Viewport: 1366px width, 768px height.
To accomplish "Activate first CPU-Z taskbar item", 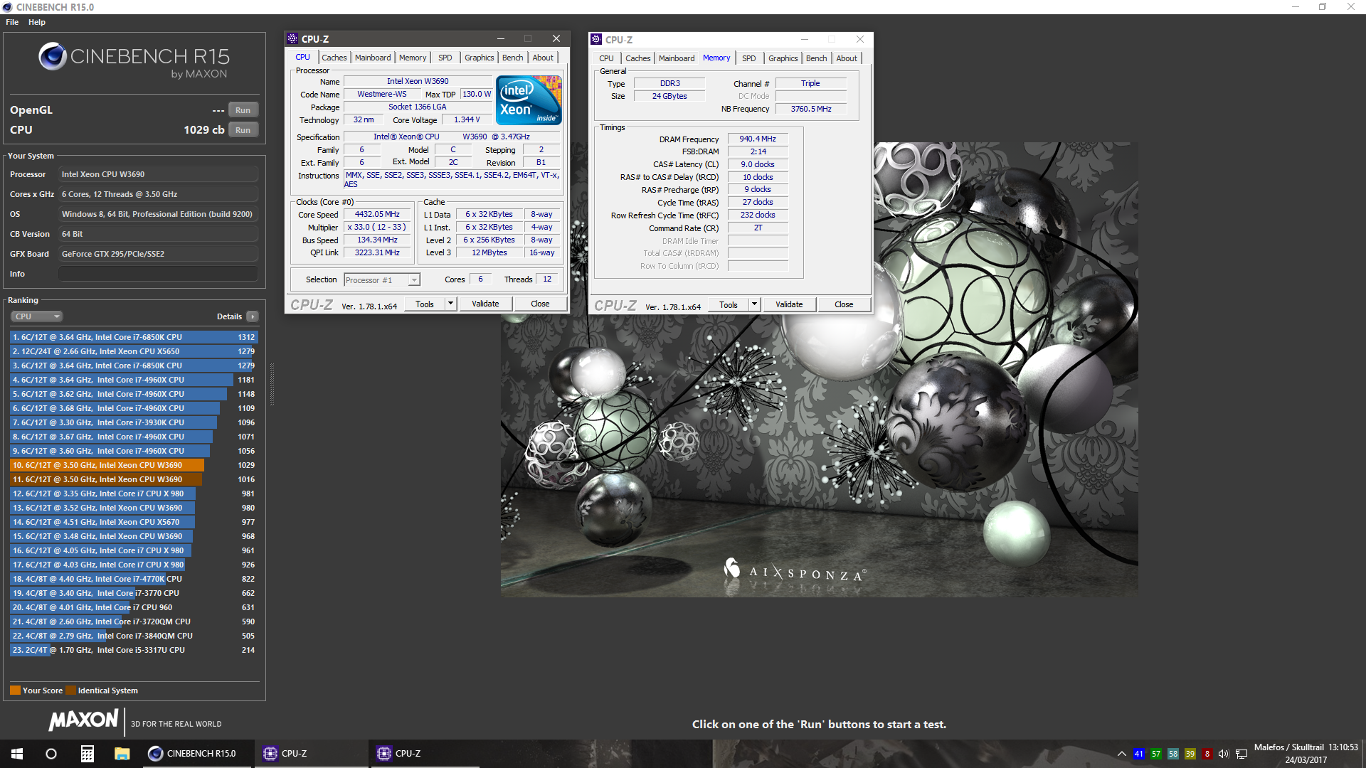I will (310, 754).
